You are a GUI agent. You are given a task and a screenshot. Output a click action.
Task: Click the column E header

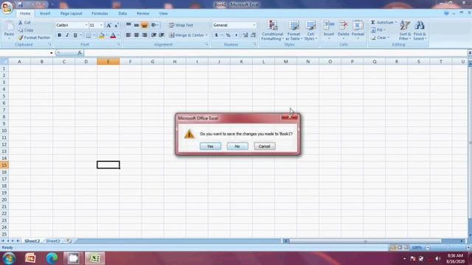(108, 62)
